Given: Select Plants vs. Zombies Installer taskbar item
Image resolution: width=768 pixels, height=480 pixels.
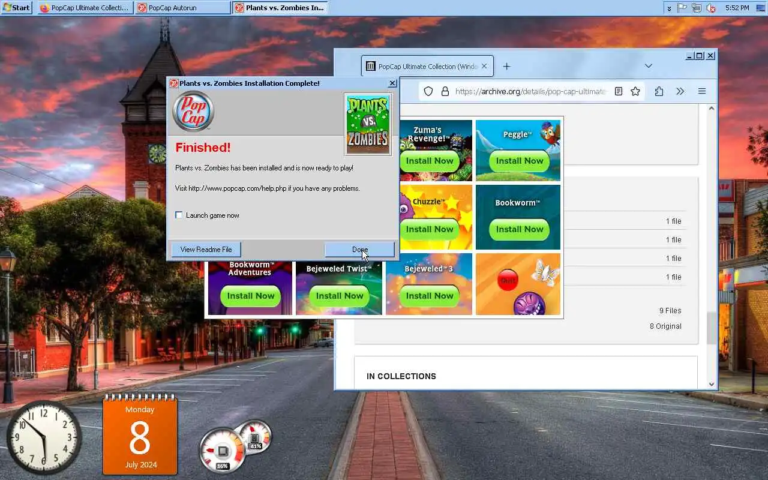Looking at the screenshot, I should [x=280, y=8].
